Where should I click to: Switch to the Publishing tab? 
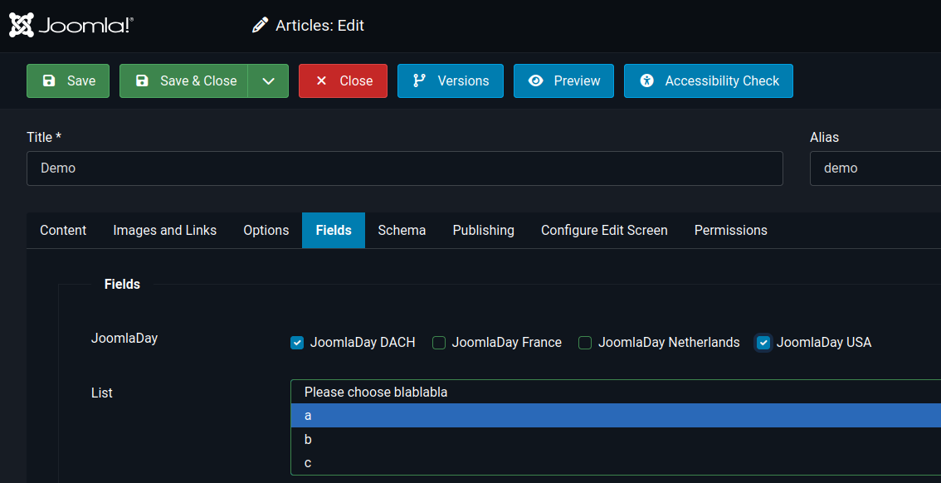tap(484, 231)
